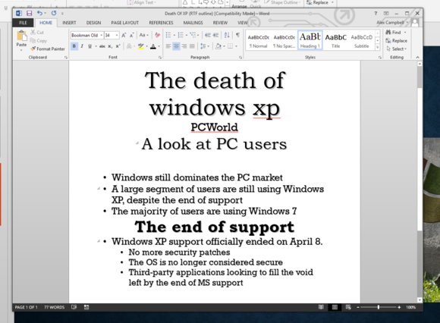
Task: Toggle Center alignment
Action: [x=176, y=46]
